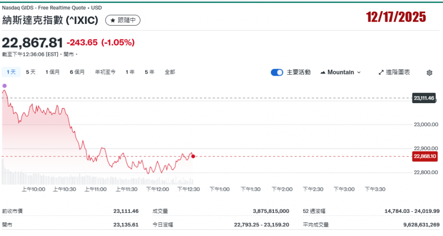The width and height of the screenshot is (443, 236).
Task: Click the expand arrows advanced chart icon
Action: (x=381, y=72)
